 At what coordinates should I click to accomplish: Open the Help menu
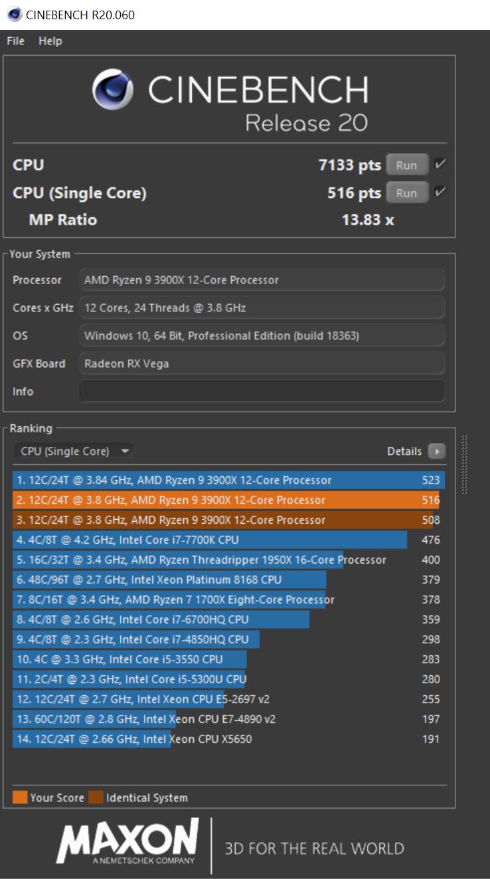50,41
